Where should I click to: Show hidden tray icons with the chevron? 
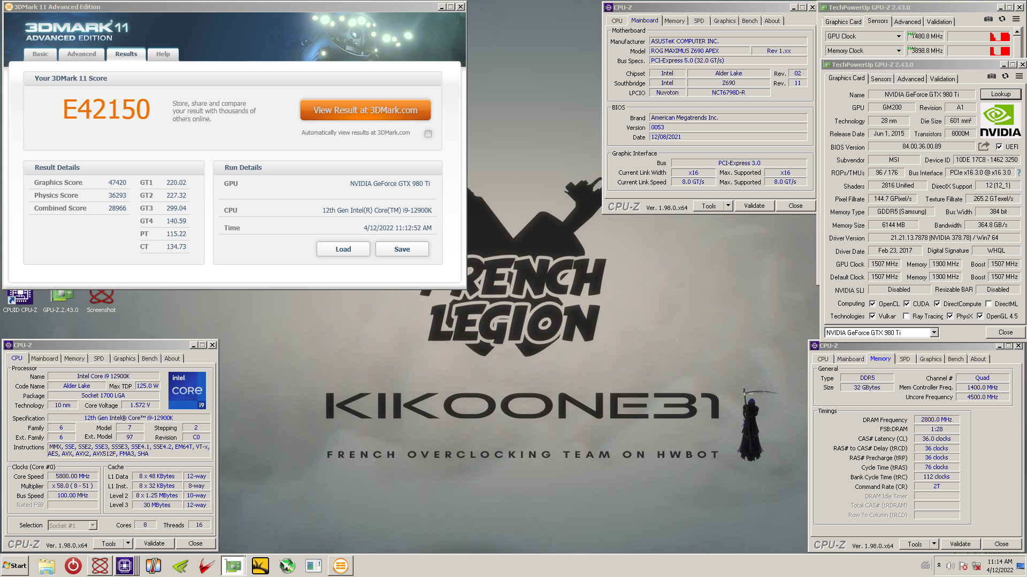[939, 565]
